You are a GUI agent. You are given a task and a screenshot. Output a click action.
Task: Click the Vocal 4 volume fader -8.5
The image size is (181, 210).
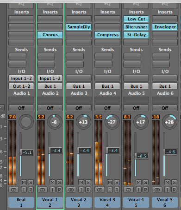141,156
